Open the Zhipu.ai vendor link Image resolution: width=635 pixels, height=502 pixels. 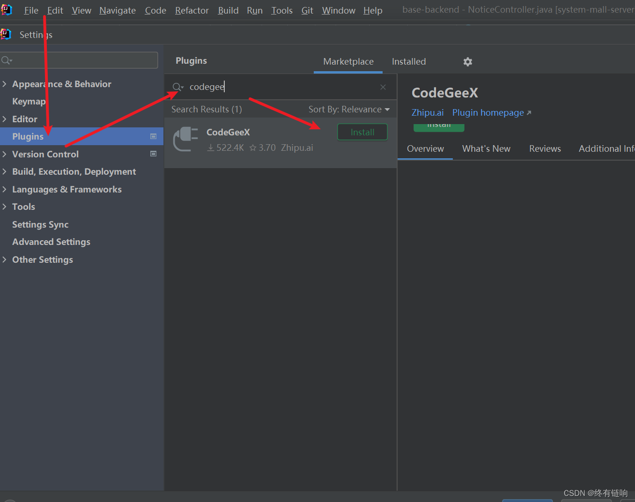[x=428, y=113]
